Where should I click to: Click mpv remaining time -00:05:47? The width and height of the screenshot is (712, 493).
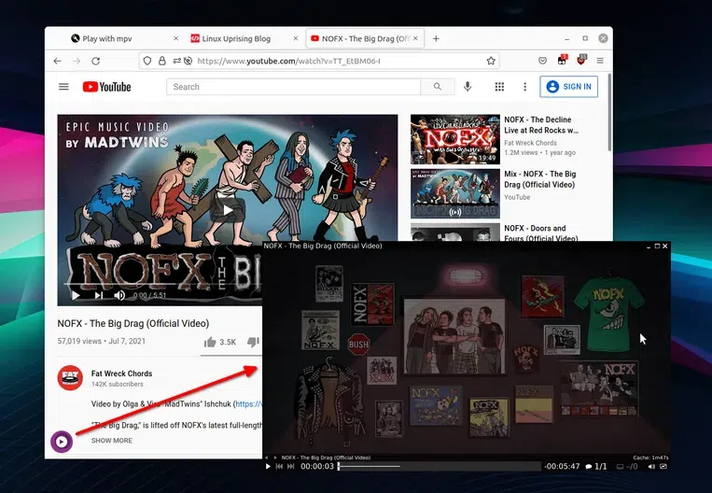click(562, 467)
